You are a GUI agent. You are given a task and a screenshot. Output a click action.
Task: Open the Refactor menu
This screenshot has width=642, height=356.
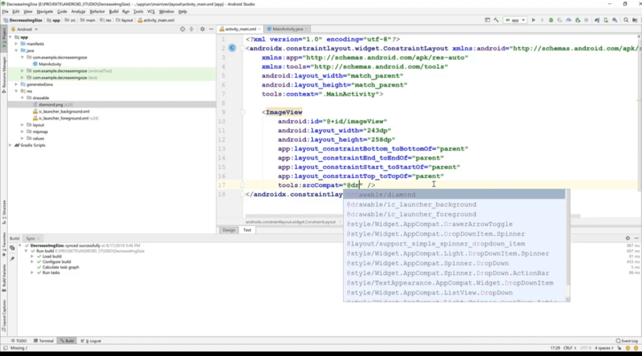[97, 11]
